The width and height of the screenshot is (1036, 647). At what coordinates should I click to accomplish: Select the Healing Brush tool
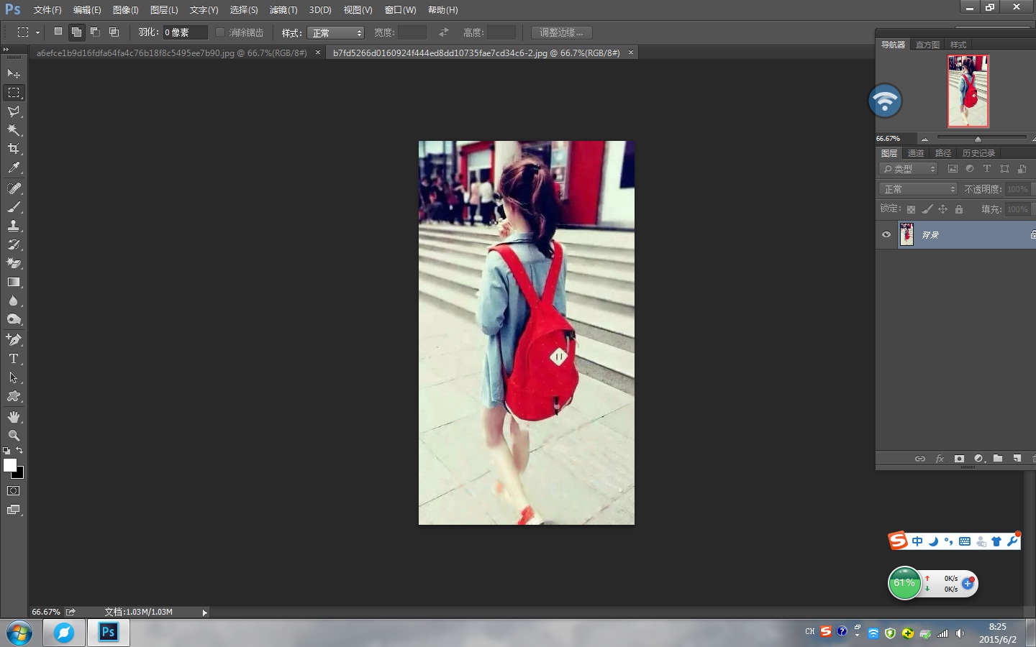[14, 188]
